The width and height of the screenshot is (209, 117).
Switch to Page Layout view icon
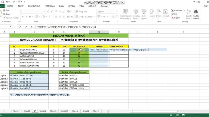[x=177, y=115]
